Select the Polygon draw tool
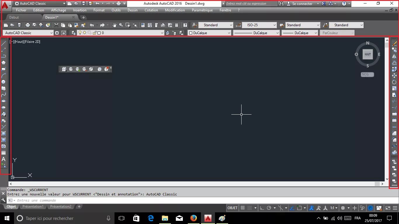The width and height of the screenshot is (399, 224). tap(4, 62)
